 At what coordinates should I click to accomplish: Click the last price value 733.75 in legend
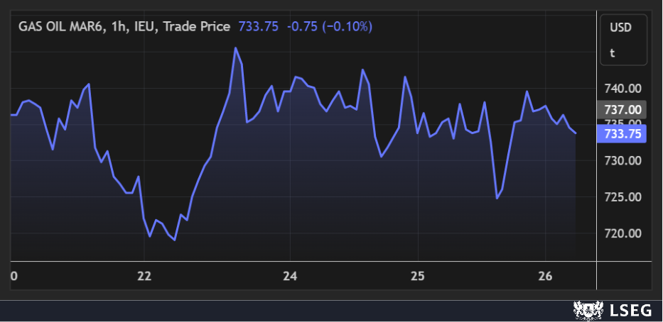(258, 26)
